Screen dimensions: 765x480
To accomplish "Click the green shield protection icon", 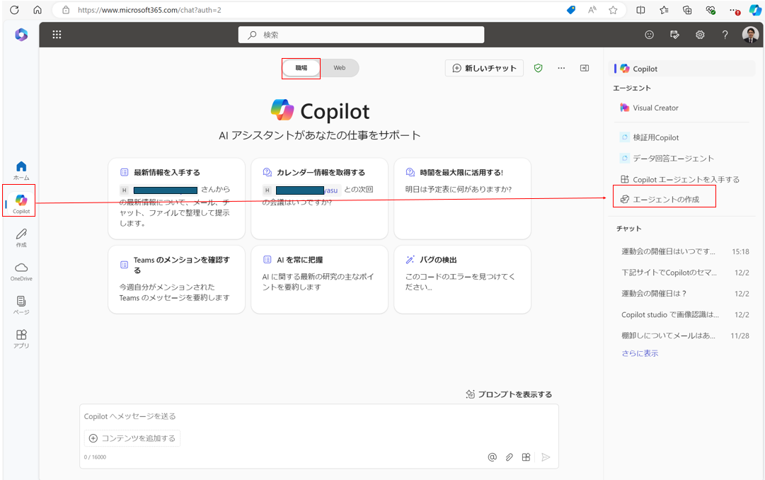I will (x=538, y=69).
